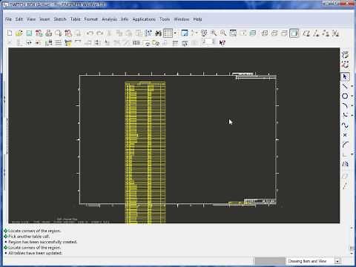Image resolution: width=356 pixels, height=267 pixels.
Task: Select the Circle sketch tool
Action: pyautogui.click(x=345, y=96)
